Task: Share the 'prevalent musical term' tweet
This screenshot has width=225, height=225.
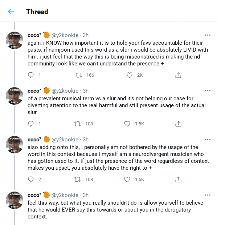Action: point(178,124)
